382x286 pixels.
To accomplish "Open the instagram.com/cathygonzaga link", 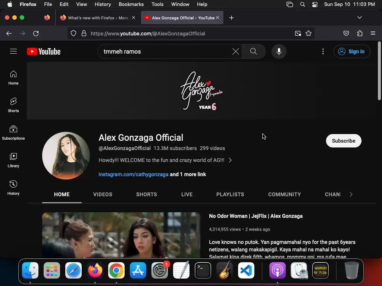I will pyautogui.click(x=133, y=174).
